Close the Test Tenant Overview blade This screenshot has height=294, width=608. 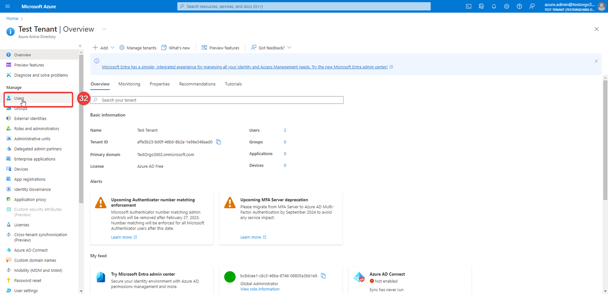[x=596, y=29]
